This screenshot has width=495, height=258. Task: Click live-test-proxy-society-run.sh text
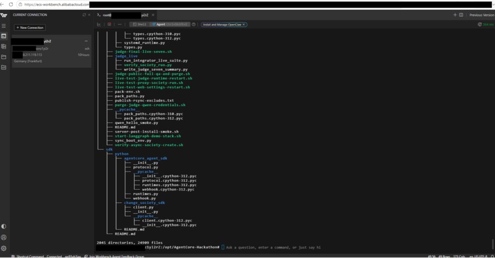pyautogui.click(x=149, y=82)
